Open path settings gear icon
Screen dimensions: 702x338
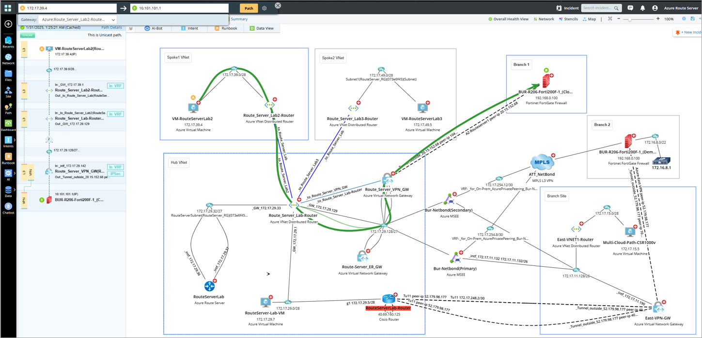(x=264, y=8)
